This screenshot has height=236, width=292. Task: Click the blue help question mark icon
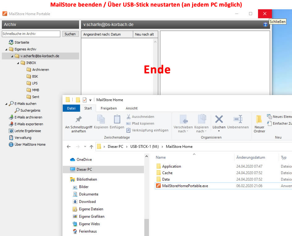tap(265, 24)
